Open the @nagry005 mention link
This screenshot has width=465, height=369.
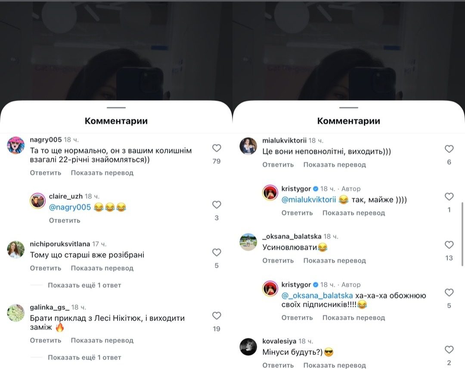coord(70,207)
